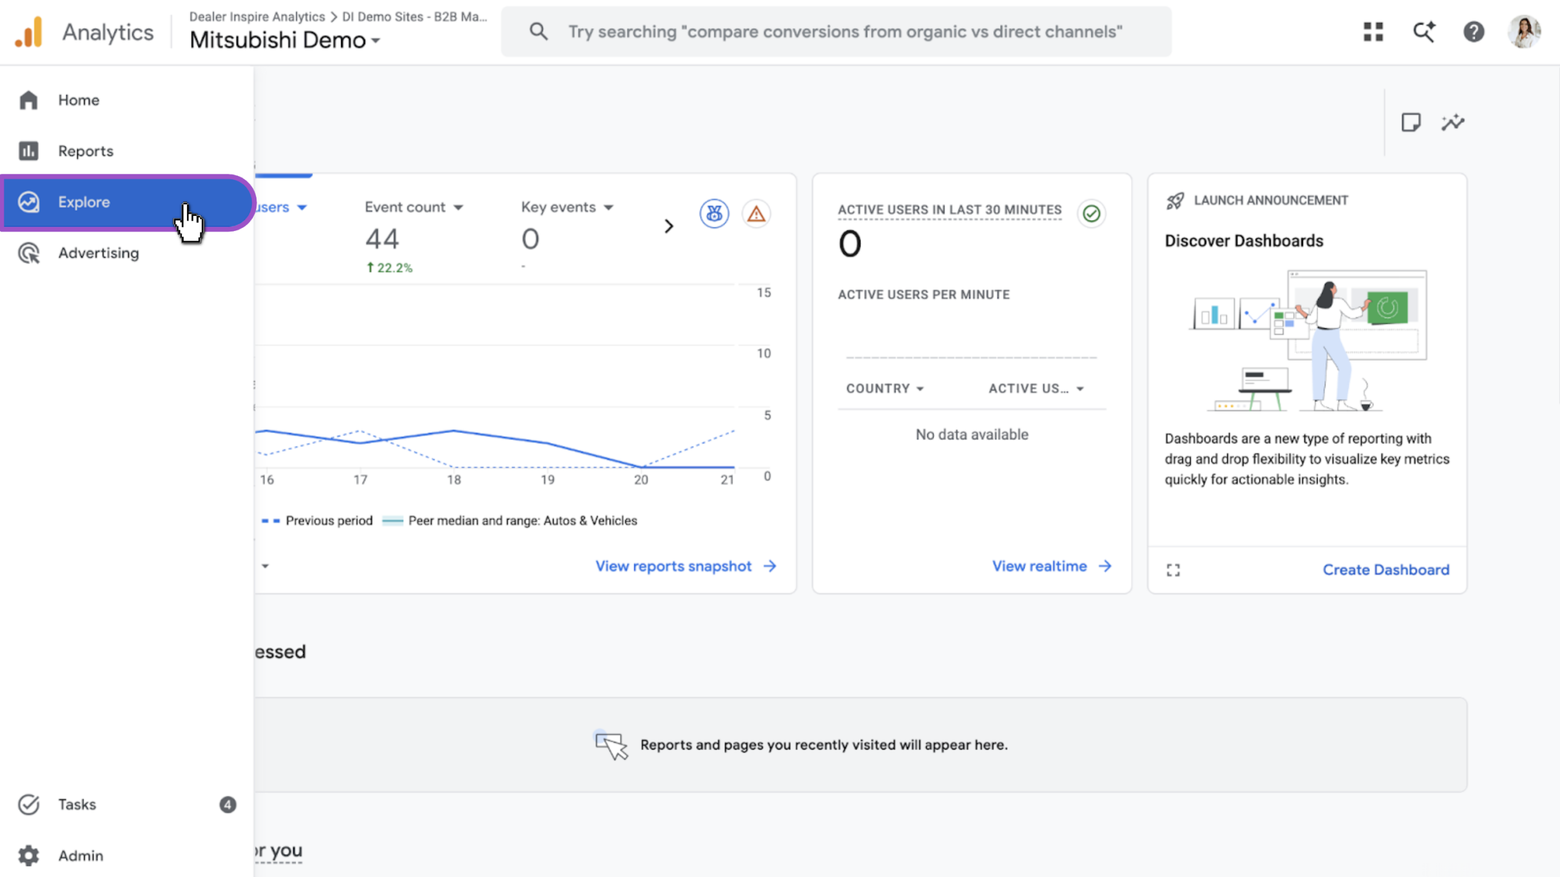Image resolution: width=1560 pixels, height=877 pixels.
Task: Click the search insights sparkle icon
Action: [x=1423, y=32]
